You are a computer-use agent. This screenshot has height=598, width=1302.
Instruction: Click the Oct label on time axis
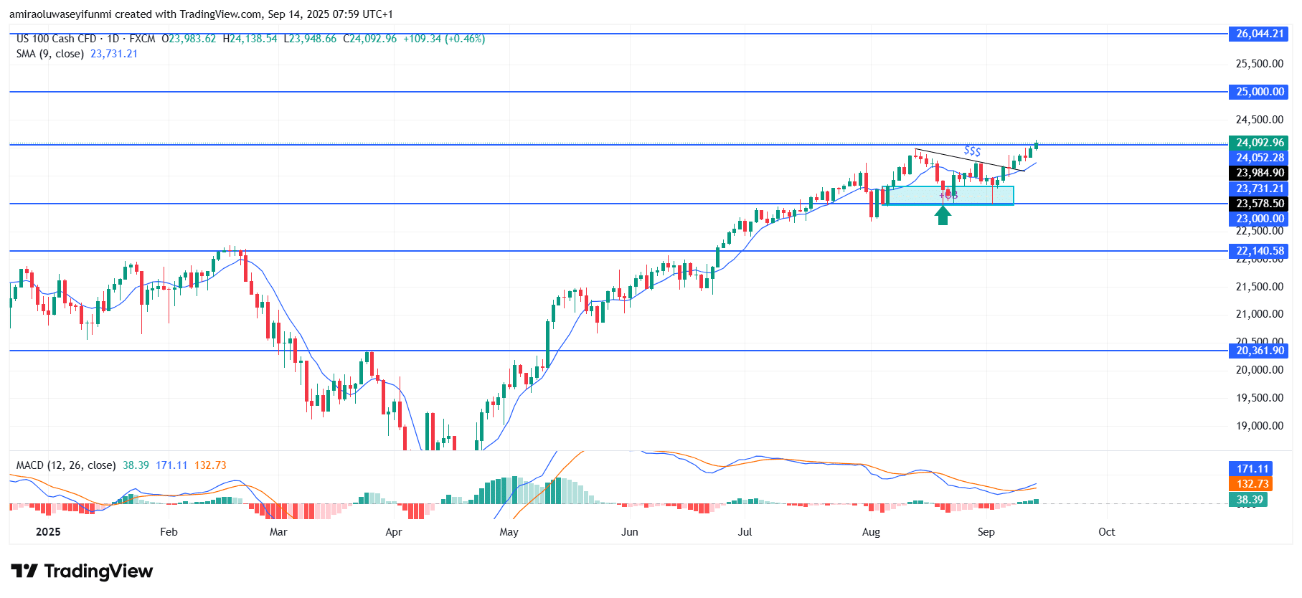[x=1106, y=532]
